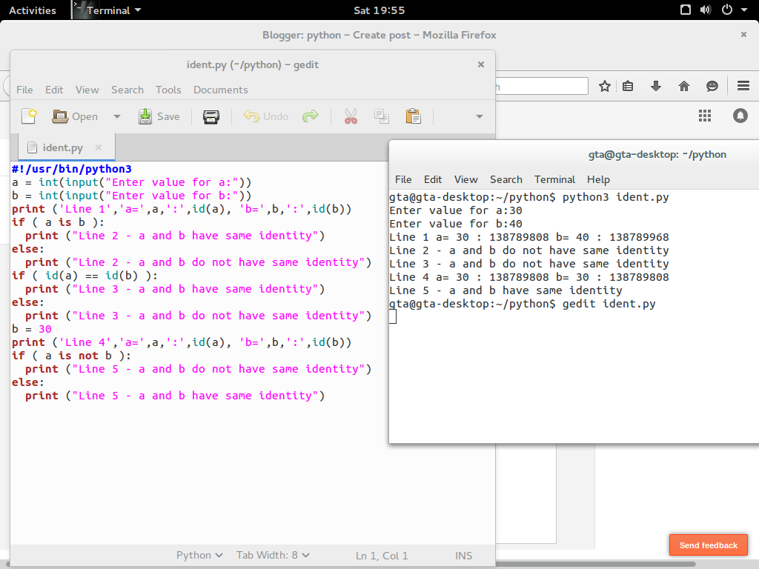Image resolution: width=759 pixels, height=569 pixels.
Task: Open the terminal window's Edit menu
Action: tap(433, 179)
